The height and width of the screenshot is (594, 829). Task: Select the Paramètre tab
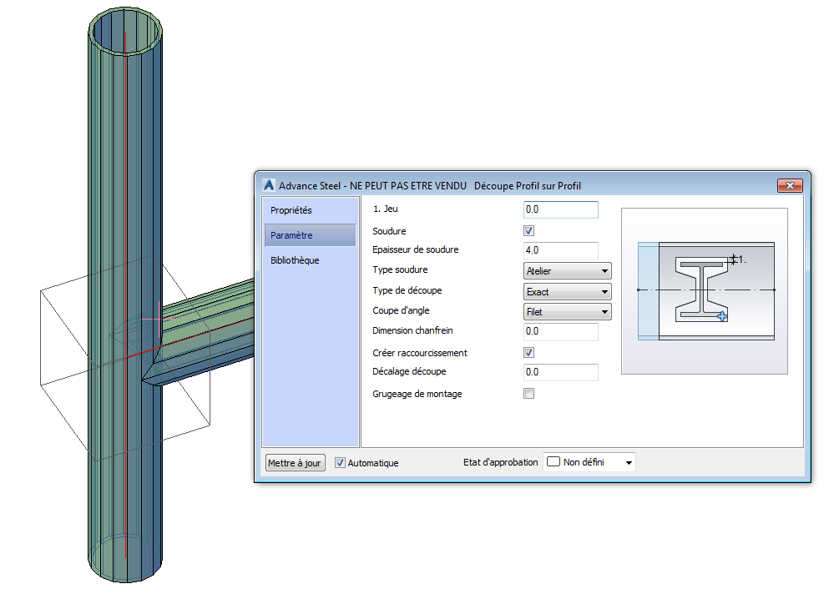(x=310, y=235)
